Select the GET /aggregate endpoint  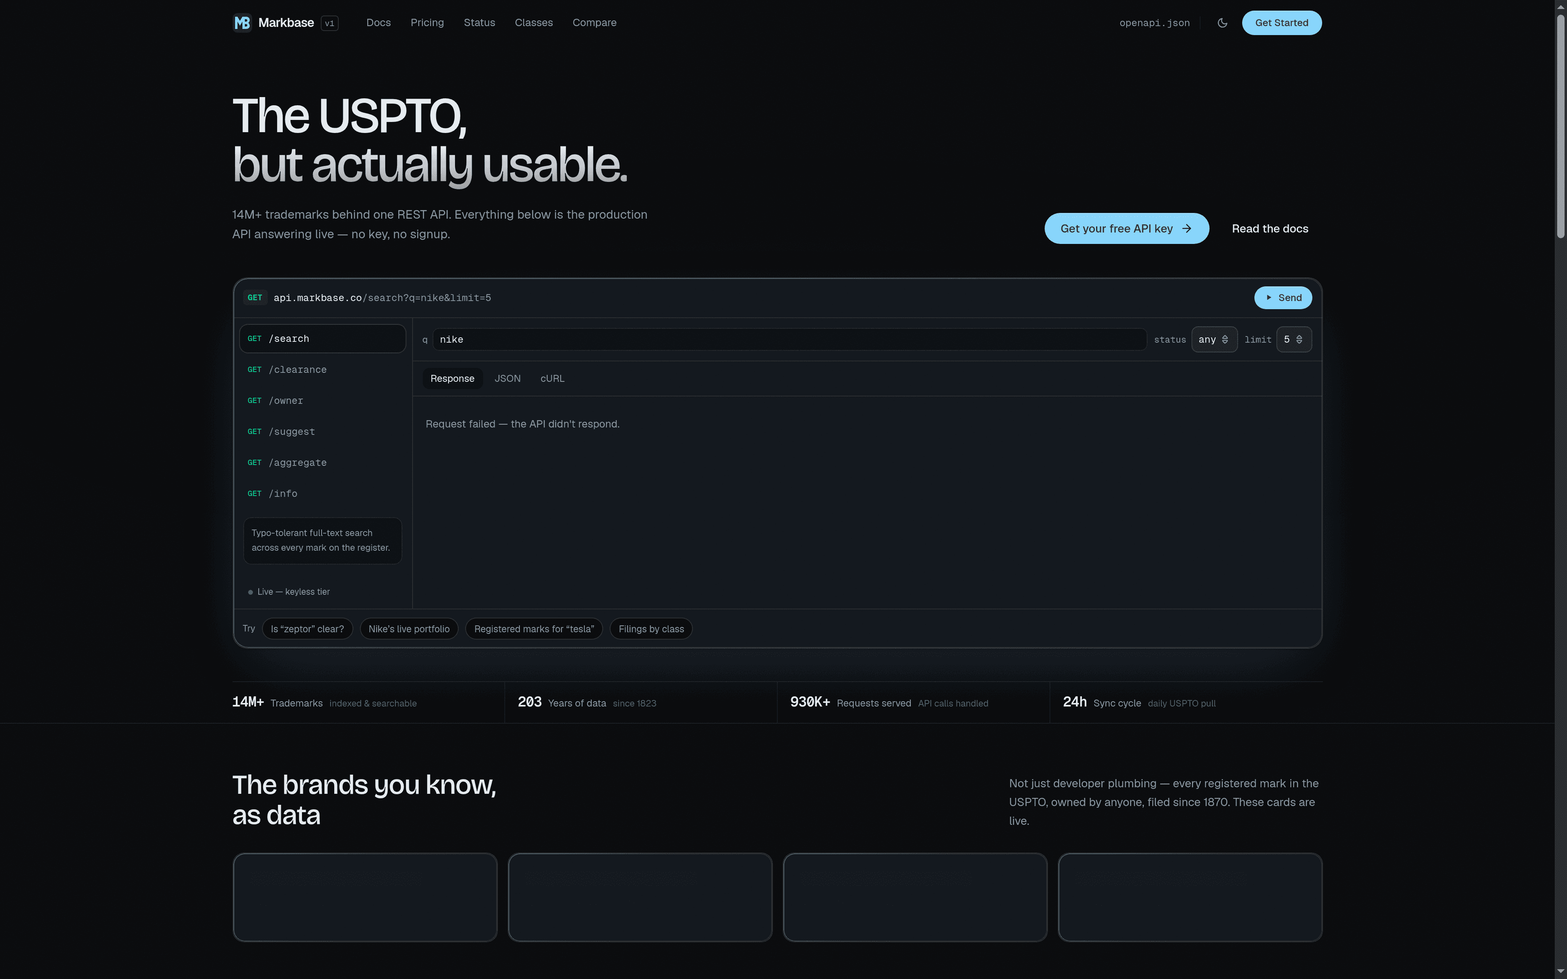click(322, 463)
